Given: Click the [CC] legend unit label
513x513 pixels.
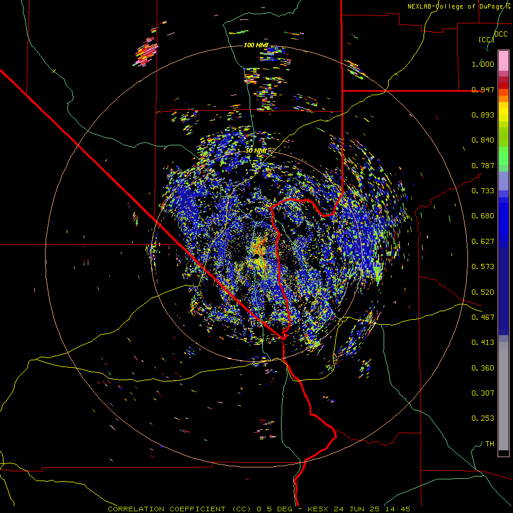Looking at the screenshot, I should click(486, 39).
